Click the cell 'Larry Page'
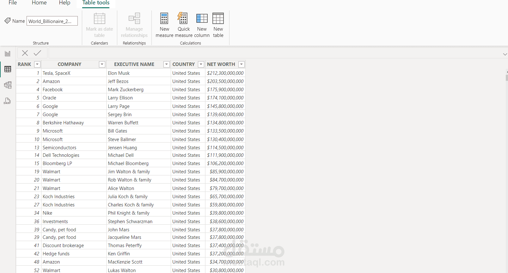Screen dimensions: 508x273 point(138,106)
